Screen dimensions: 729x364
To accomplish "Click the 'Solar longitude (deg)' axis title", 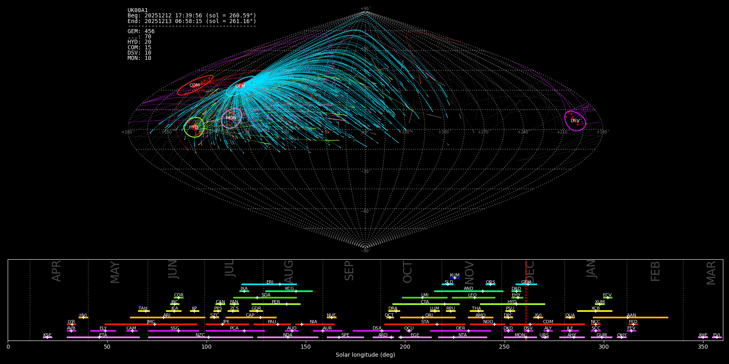I will 365,355.
